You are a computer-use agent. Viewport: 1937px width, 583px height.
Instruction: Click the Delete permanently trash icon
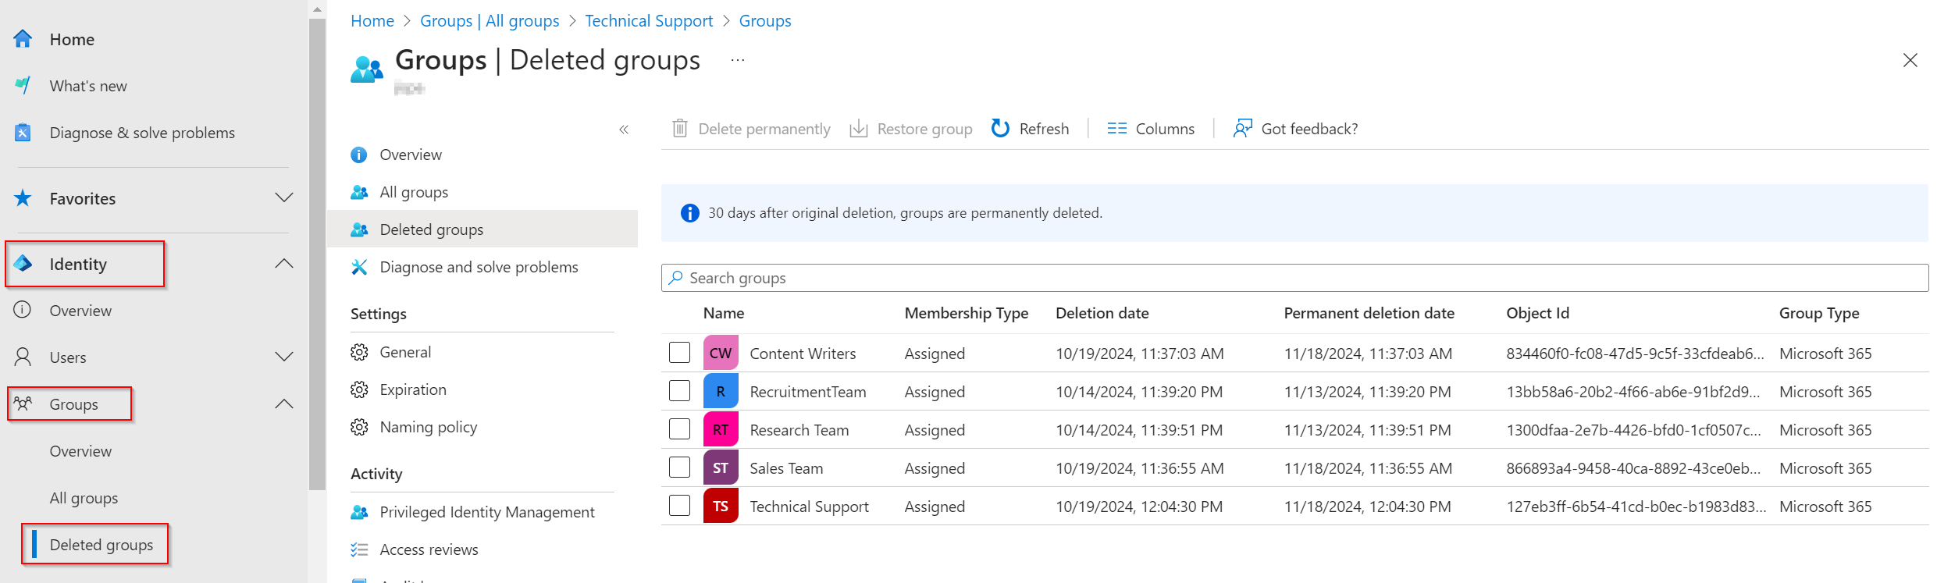(x=680, y=128)
